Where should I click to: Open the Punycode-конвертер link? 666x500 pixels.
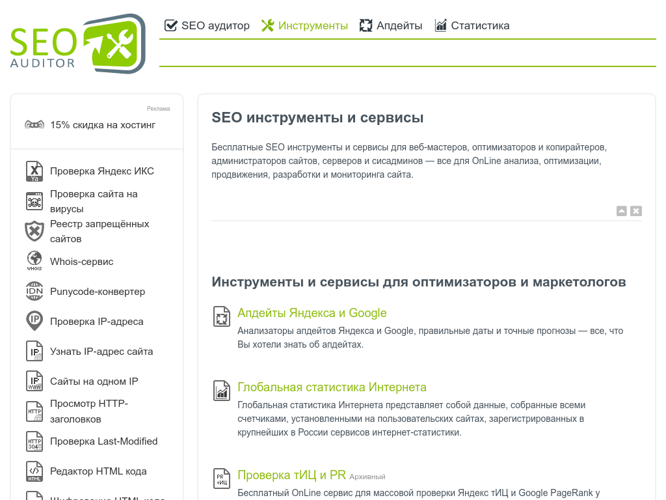click(x=98, y=292)
